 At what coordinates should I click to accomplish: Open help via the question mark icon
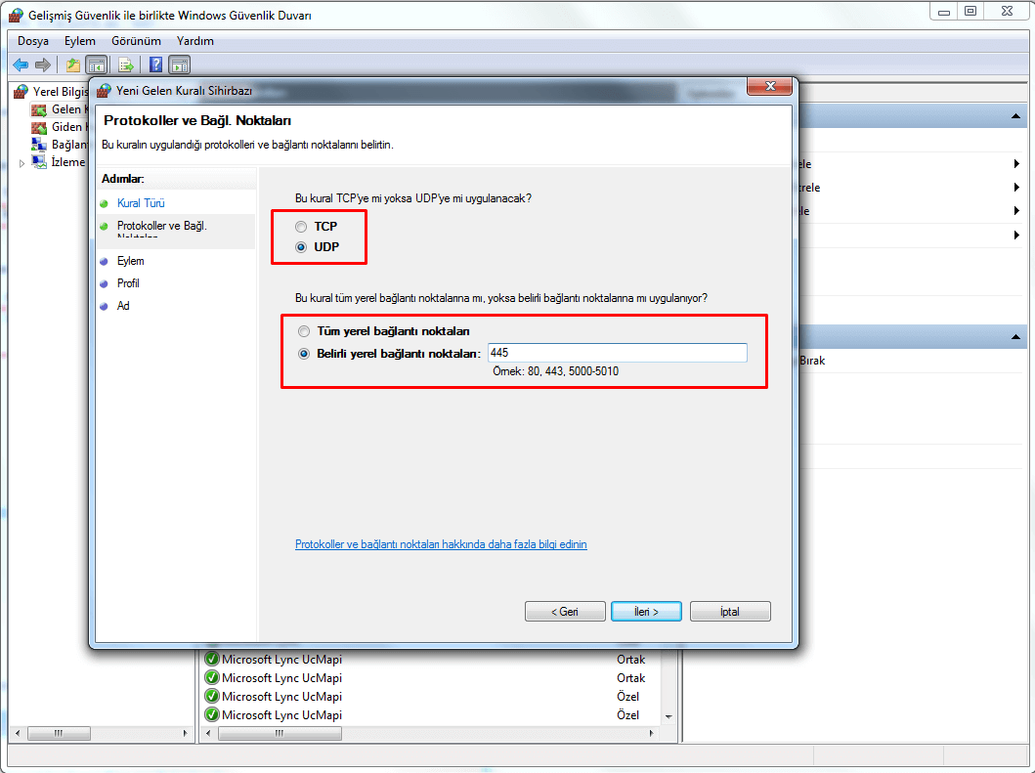155,64
